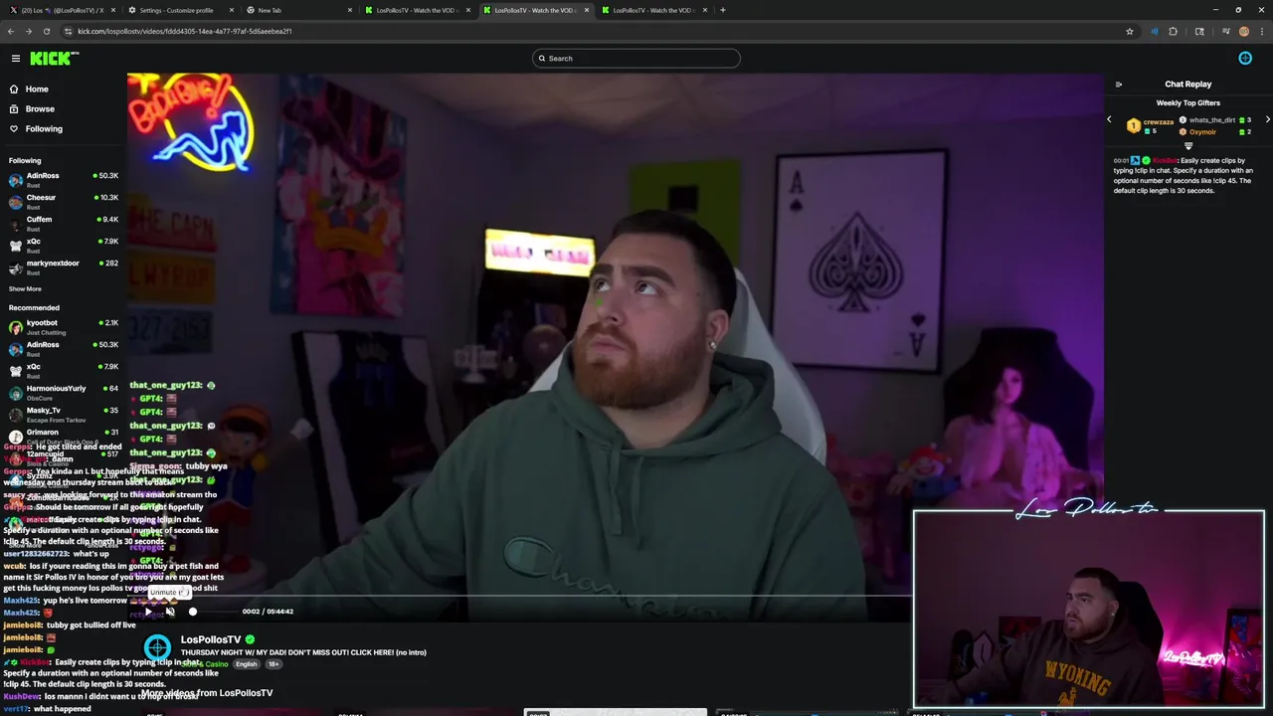
Task: Click the site info icon in the address bar
Action: tap(68, 31)
